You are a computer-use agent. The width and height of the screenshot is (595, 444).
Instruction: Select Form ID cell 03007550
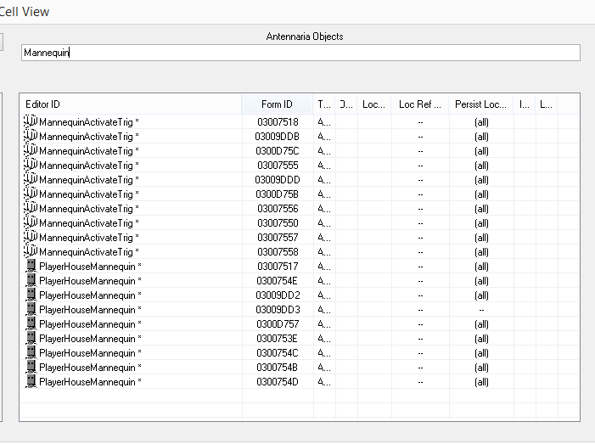[x=278, y=223]
